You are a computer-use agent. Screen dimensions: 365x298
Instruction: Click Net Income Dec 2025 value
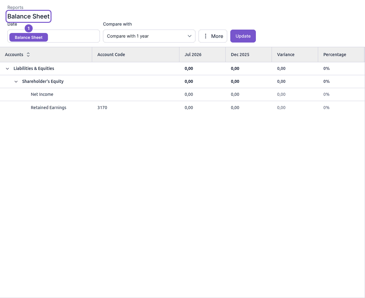tap(235, 94)
